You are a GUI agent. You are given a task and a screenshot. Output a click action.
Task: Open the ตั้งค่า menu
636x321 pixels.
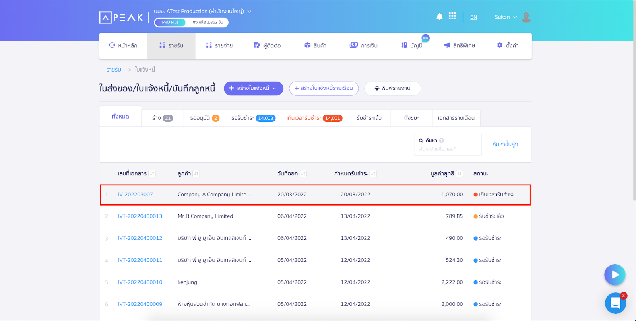point(508,46)
